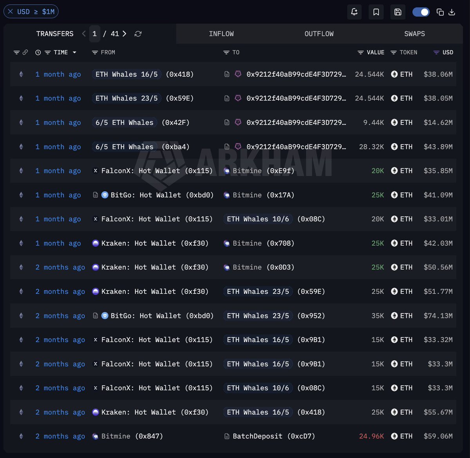Switch to the SWAPS tab

pyautogui.click(x=414, y=34)
